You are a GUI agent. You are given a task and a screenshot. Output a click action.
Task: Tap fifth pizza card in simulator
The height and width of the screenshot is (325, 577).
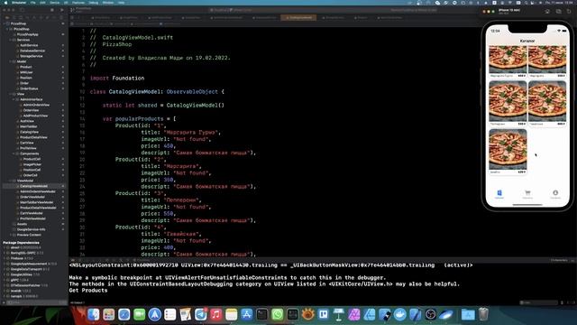coord(508,152)
